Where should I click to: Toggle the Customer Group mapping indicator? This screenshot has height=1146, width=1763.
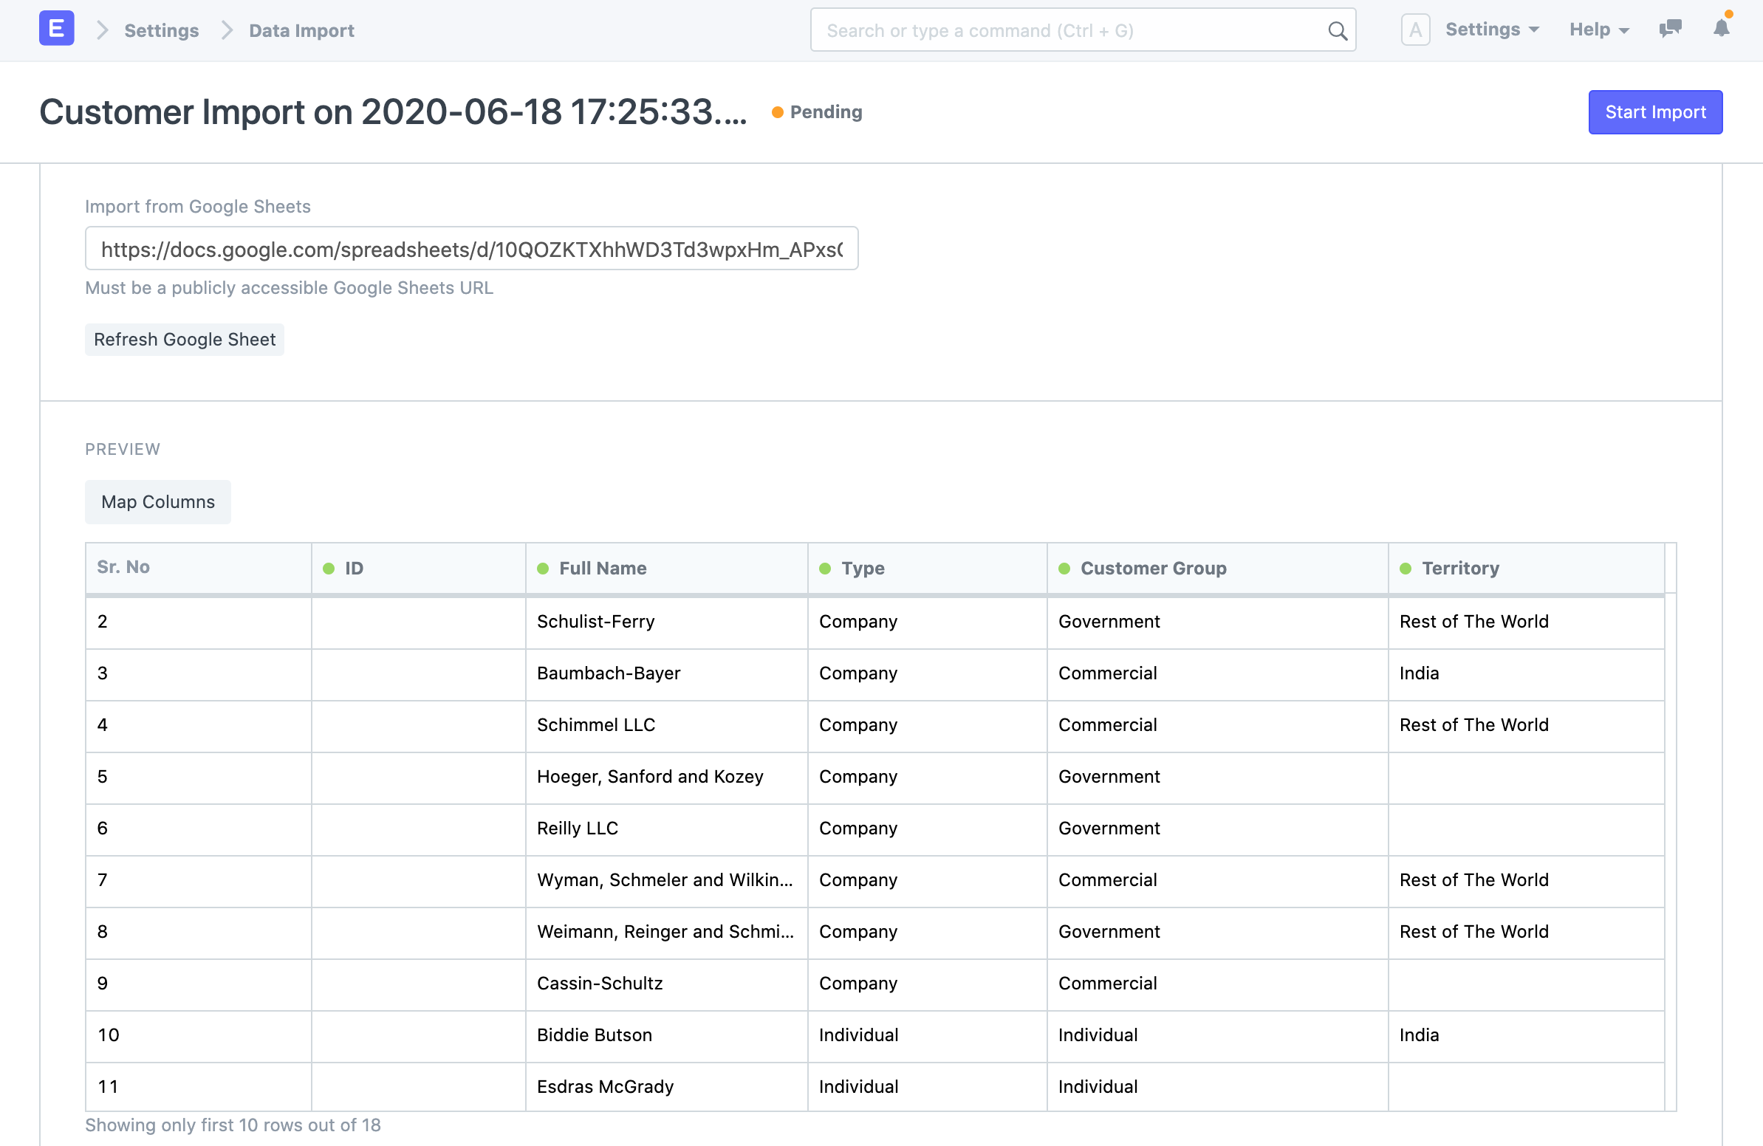(1064, 568)
